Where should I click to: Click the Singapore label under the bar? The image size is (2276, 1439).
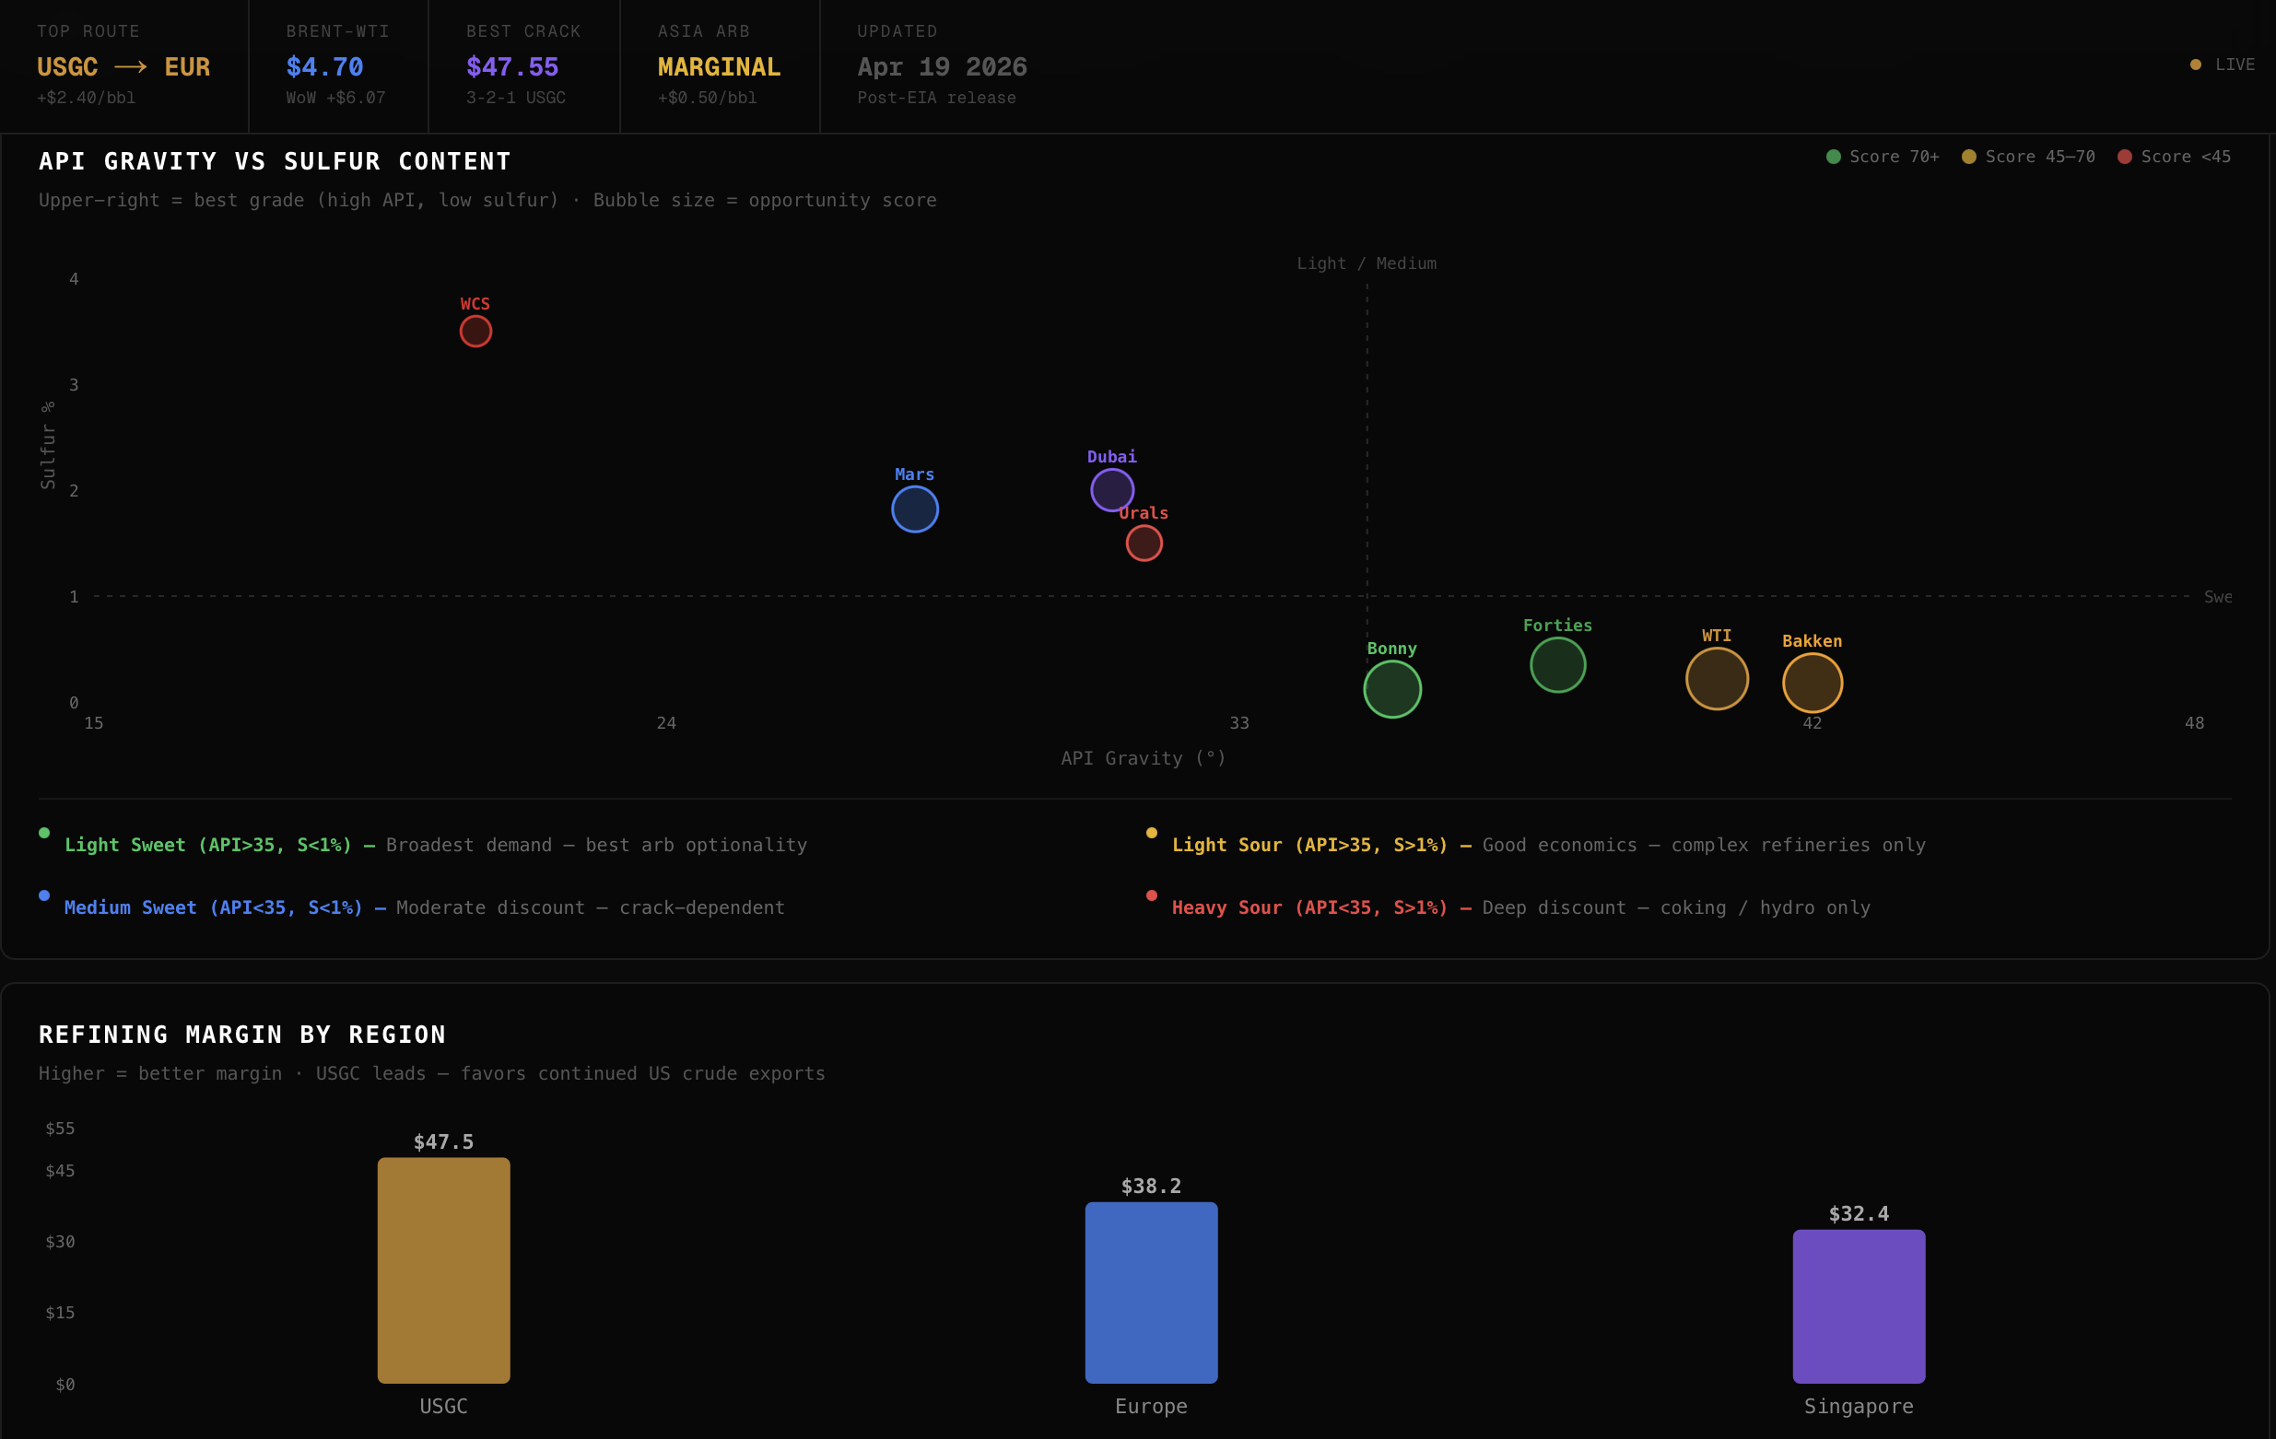point(1859,1406)
